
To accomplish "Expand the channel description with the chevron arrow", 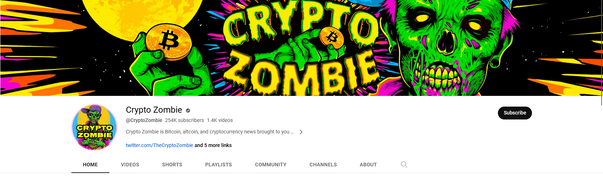I will 301,132.
